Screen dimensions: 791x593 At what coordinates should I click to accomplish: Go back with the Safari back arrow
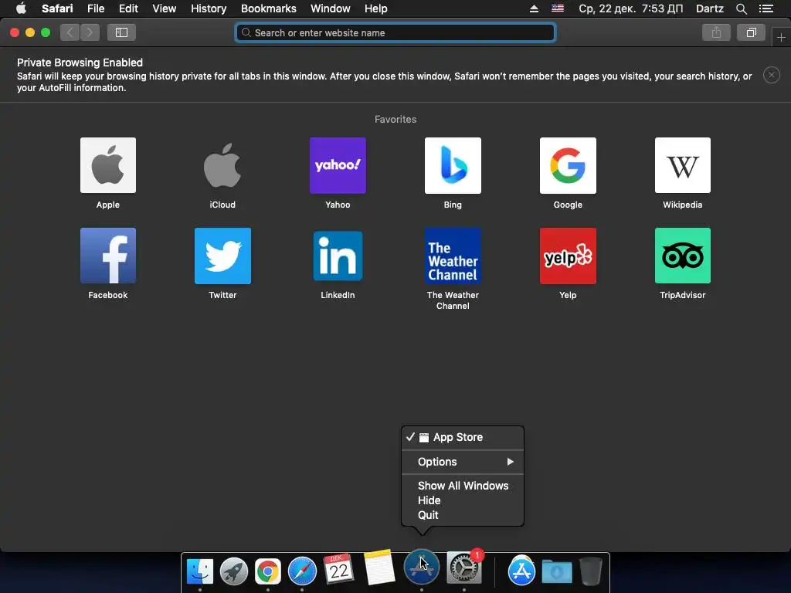coord(70,32)
